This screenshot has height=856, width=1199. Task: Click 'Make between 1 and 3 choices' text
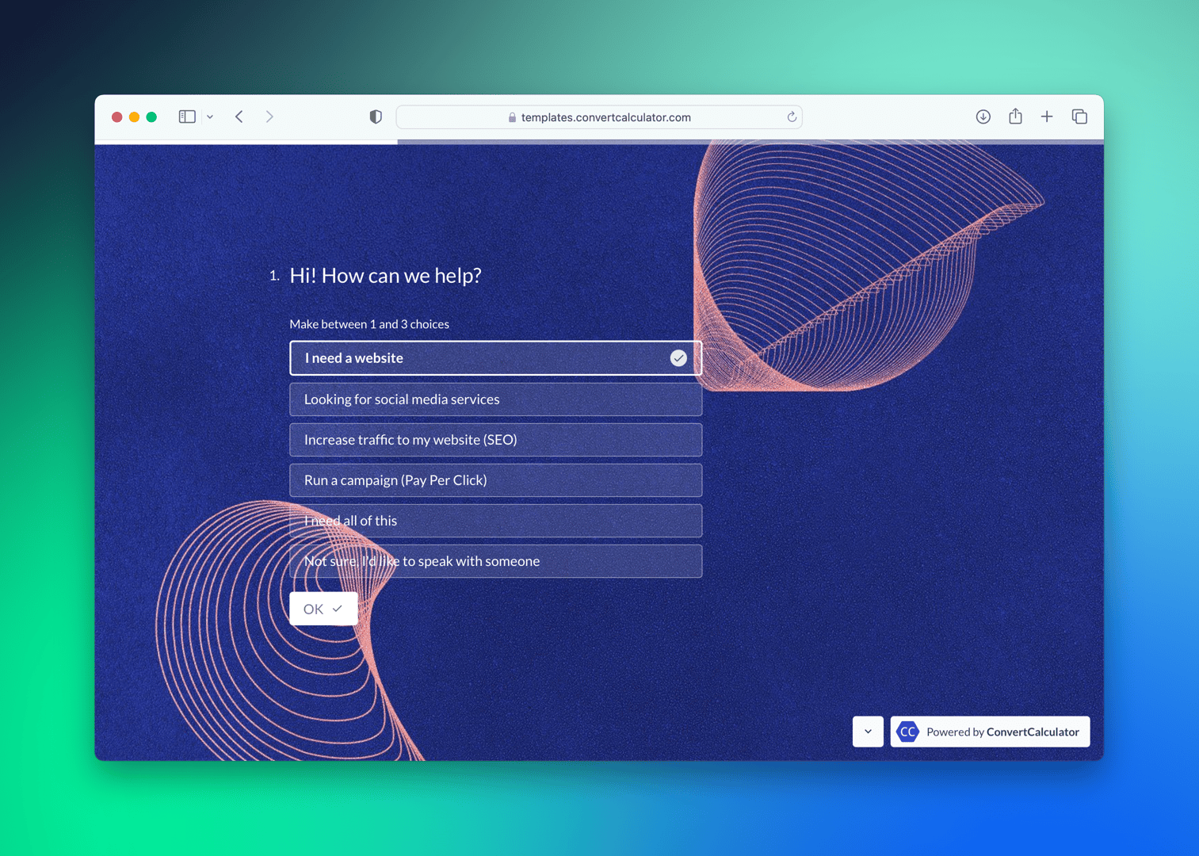pyautogui.click(x=369, y=324)
